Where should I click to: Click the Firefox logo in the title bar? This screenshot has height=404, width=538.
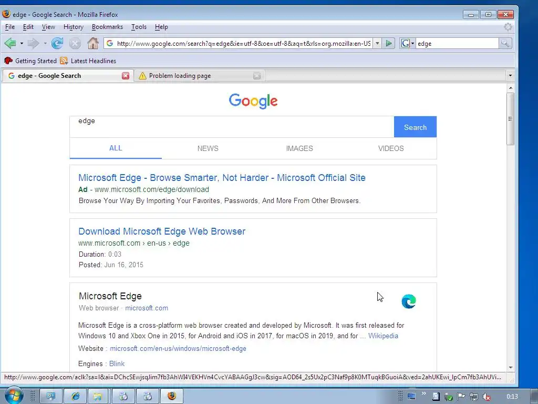point(6,14)
